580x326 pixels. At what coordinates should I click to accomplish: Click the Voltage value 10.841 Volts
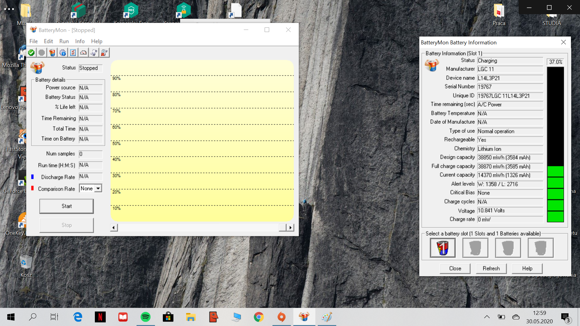[x=510, y=211]
